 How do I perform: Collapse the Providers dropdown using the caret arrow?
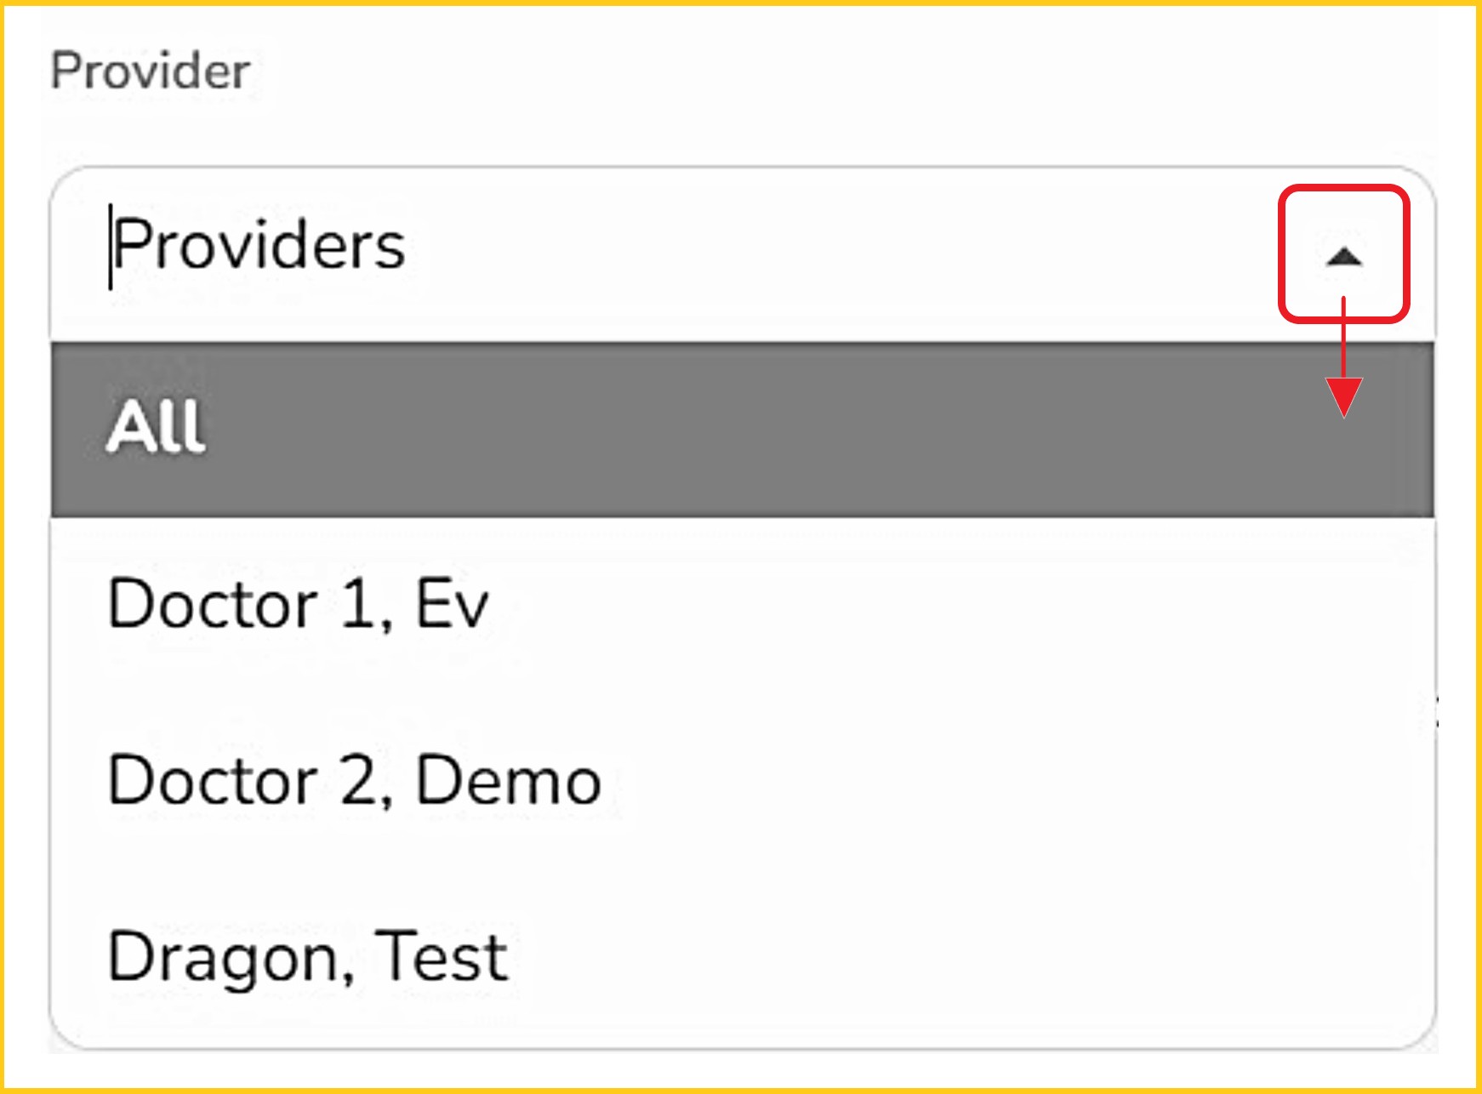pyautogui.click(x=1344, y=255)
